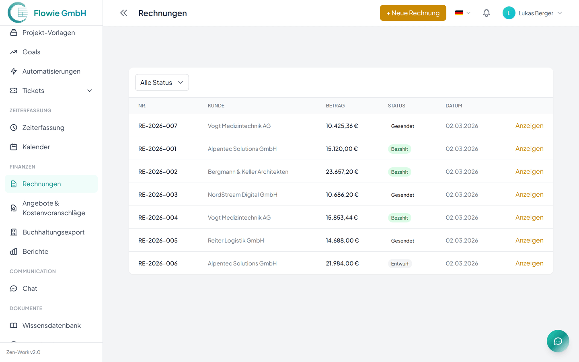Screen dimensions: 579x362
Task: Click the notification bell icon
Action: pos(486,13)
